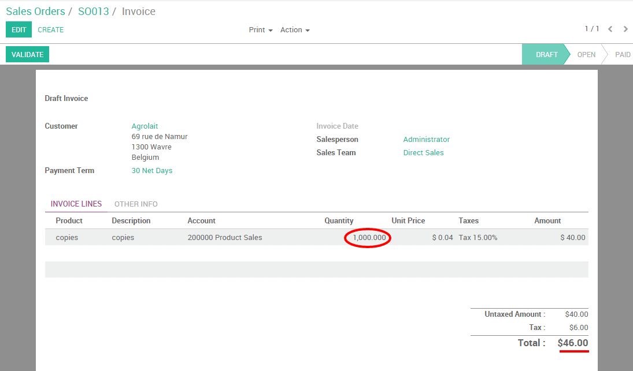Screen dimensions: 633x371
Task: Click the previous record arrow
Action: (610, 29)
